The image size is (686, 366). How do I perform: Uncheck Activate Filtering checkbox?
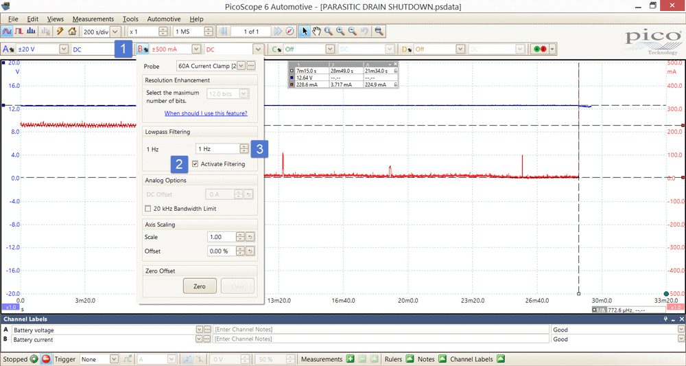pyautogui.click(x=195, y=163)
